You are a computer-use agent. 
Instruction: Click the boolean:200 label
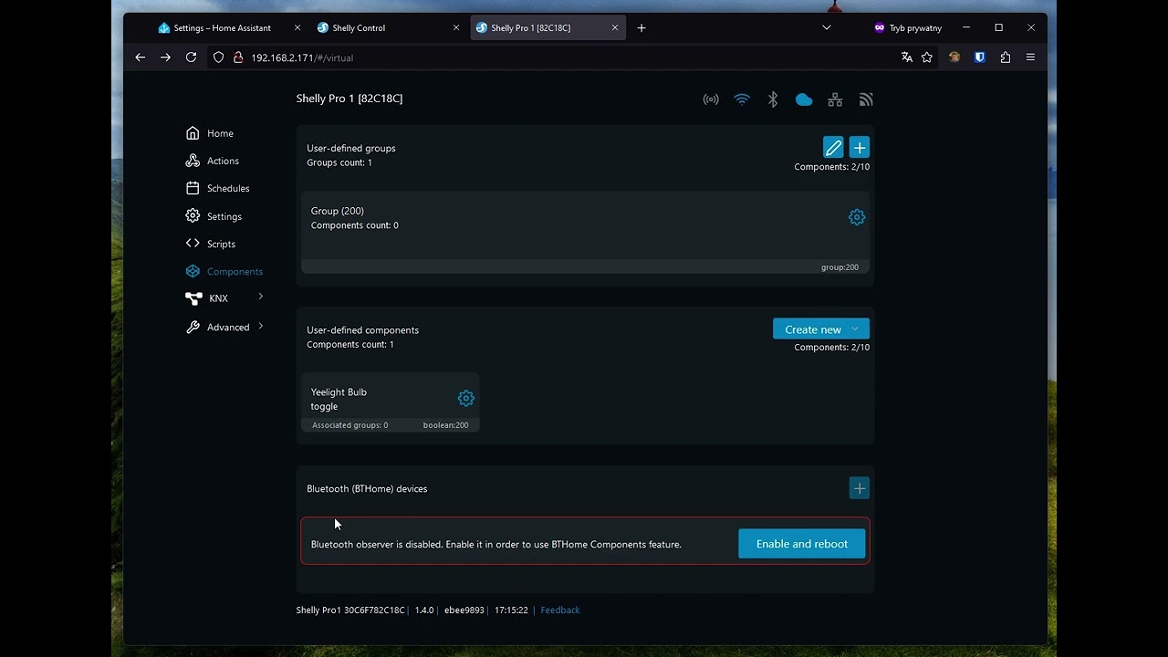(x=445, y=425)
